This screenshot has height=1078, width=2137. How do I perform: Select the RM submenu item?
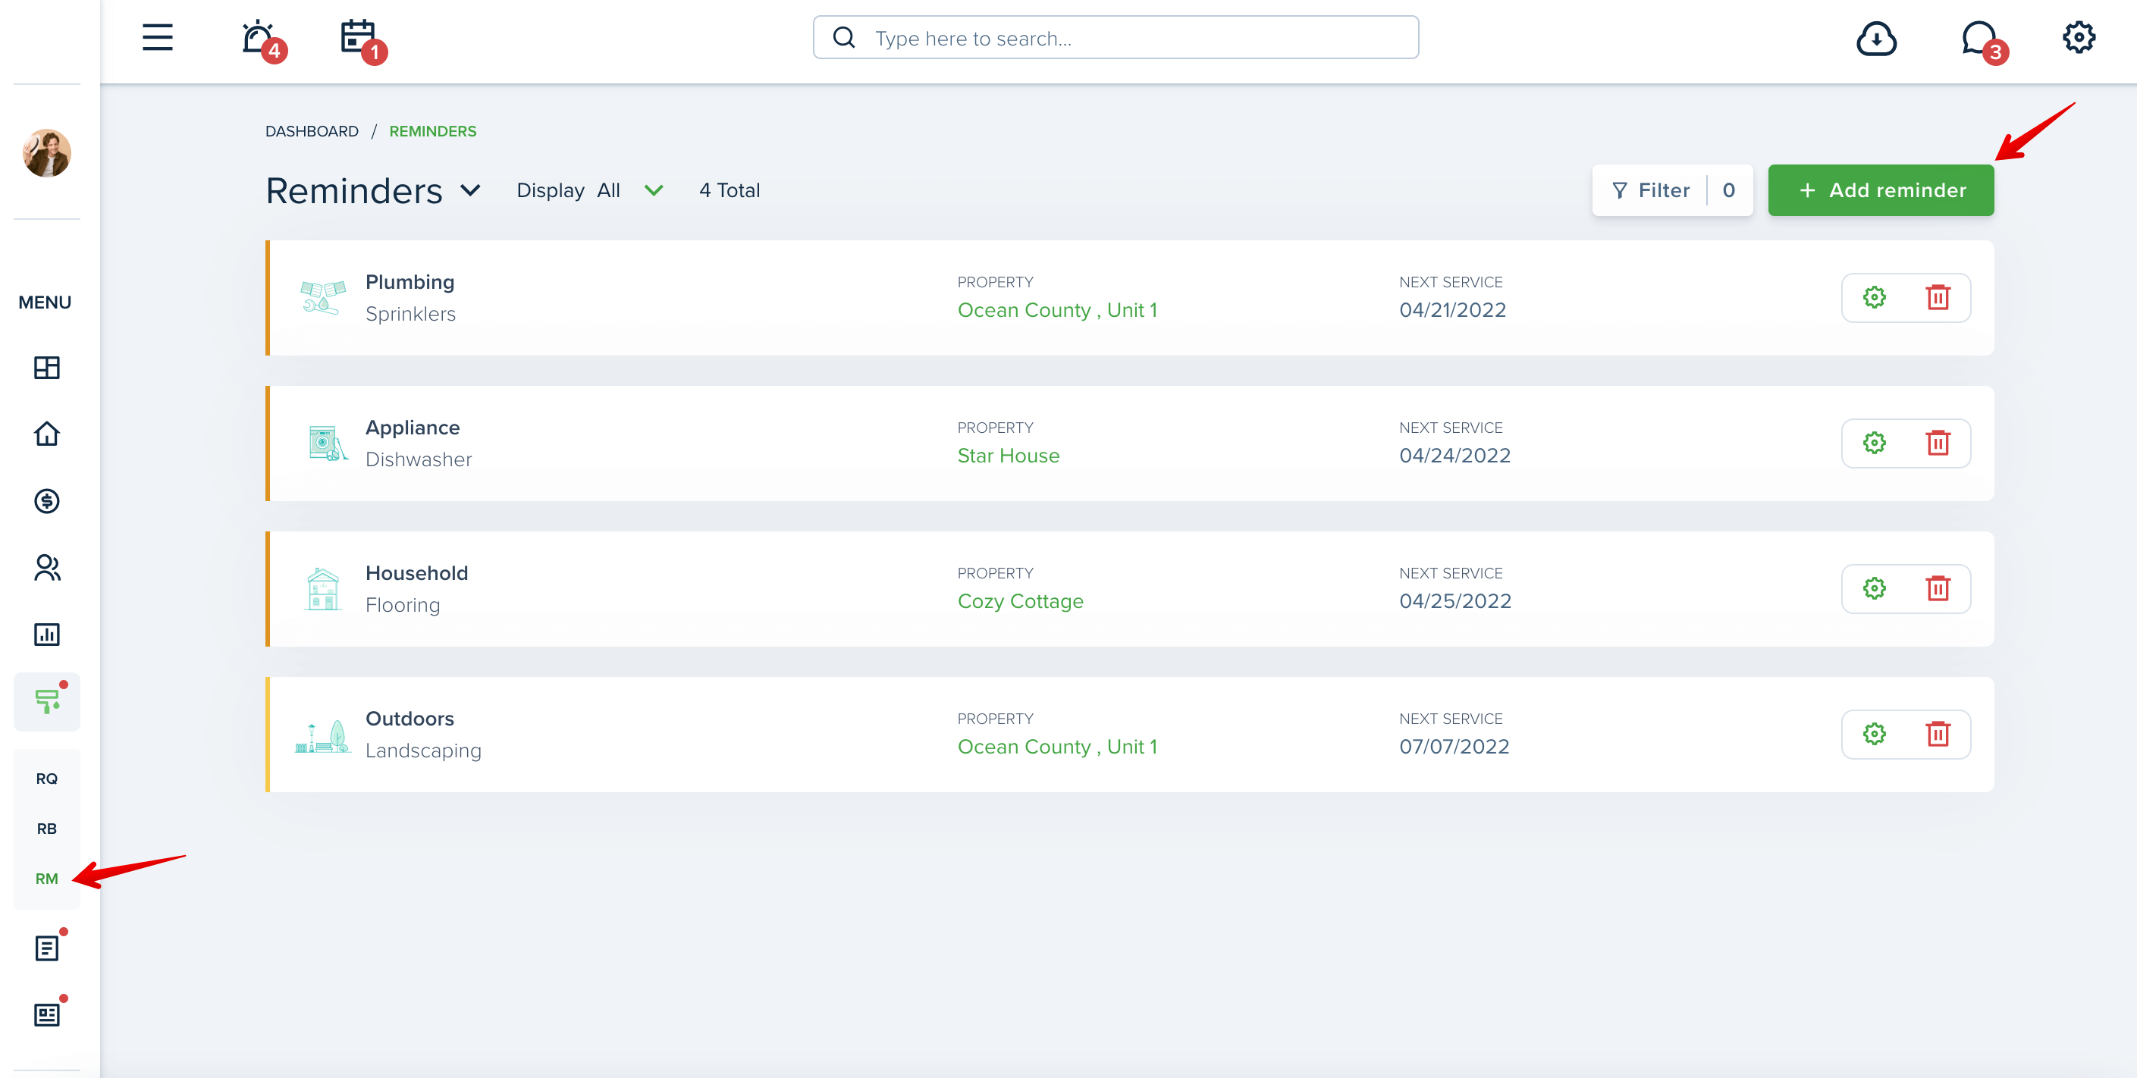coord(46,878)
